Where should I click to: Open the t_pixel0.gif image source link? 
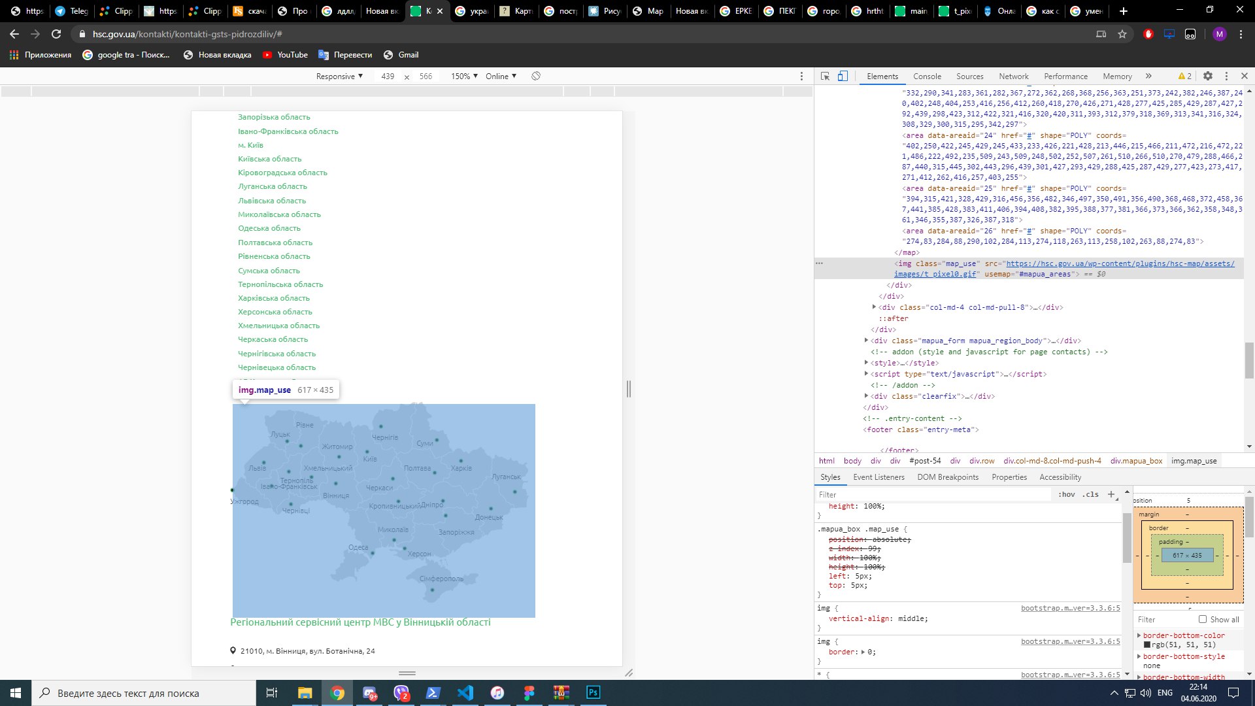(x=1064, y=269)
